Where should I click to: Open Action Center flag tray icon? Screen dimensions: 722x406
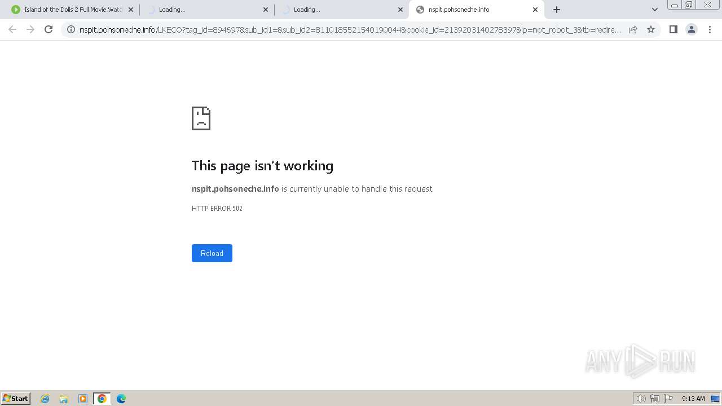[x=668, y=399]
